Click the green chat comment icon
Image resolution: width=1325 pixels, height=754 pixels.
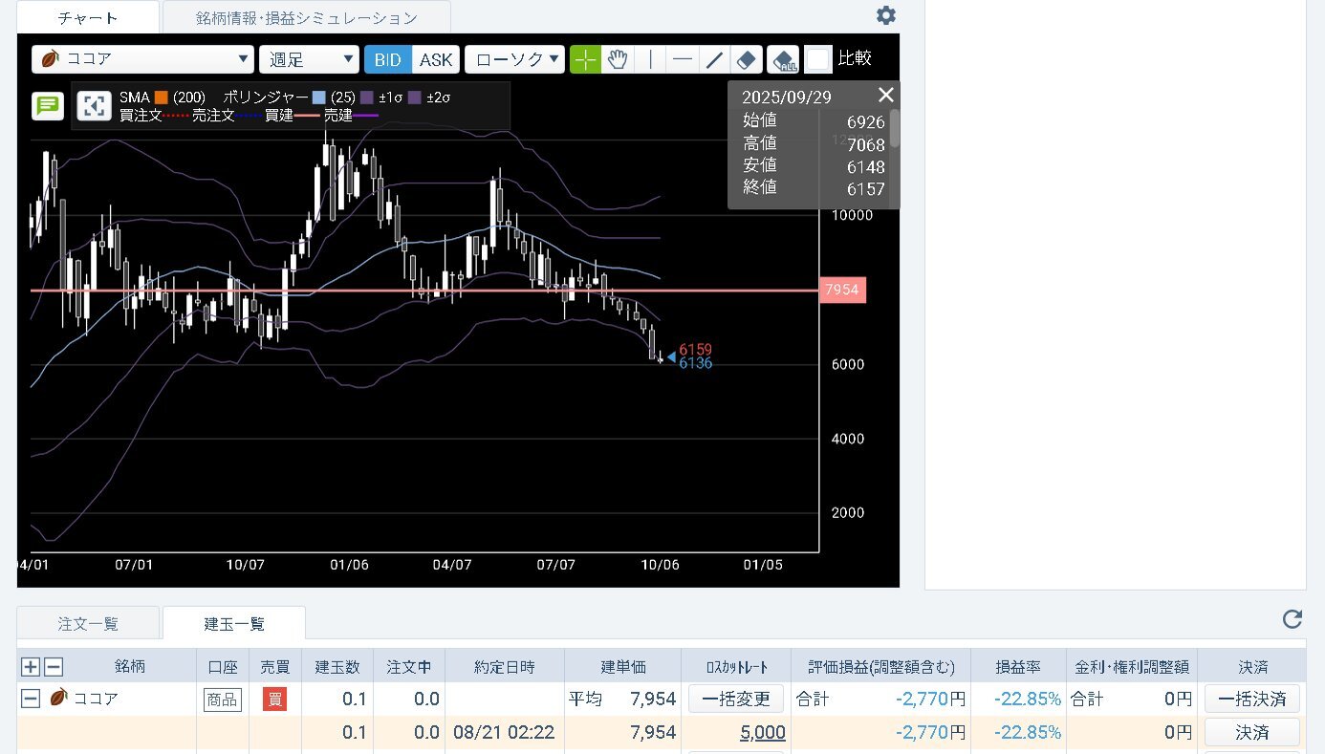pos(47,105)
